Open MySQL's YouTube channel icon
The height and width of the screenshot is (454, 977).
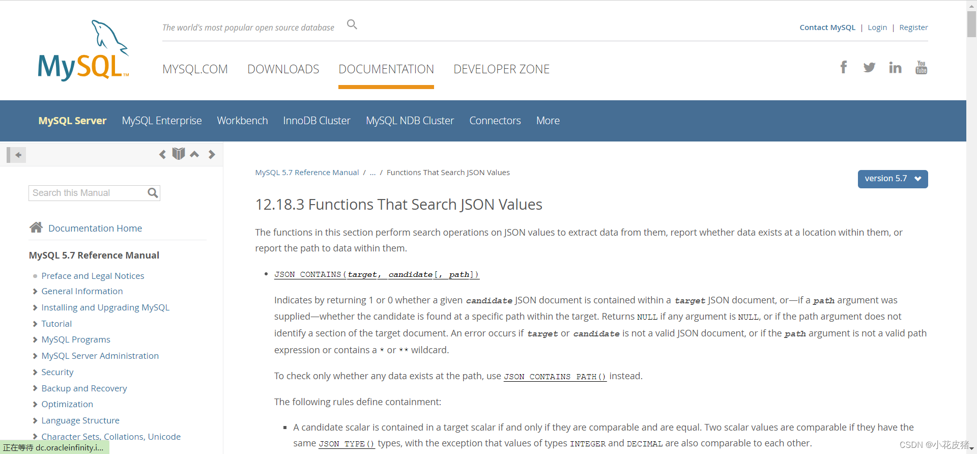click(921, 67)
